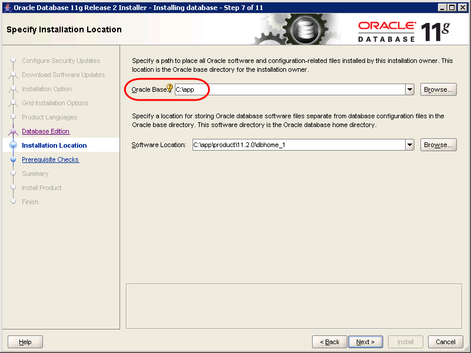This screenshot has height=353, width=471.
Task: Click the Installation Location step node marker
Action: (x=13, y=145)
